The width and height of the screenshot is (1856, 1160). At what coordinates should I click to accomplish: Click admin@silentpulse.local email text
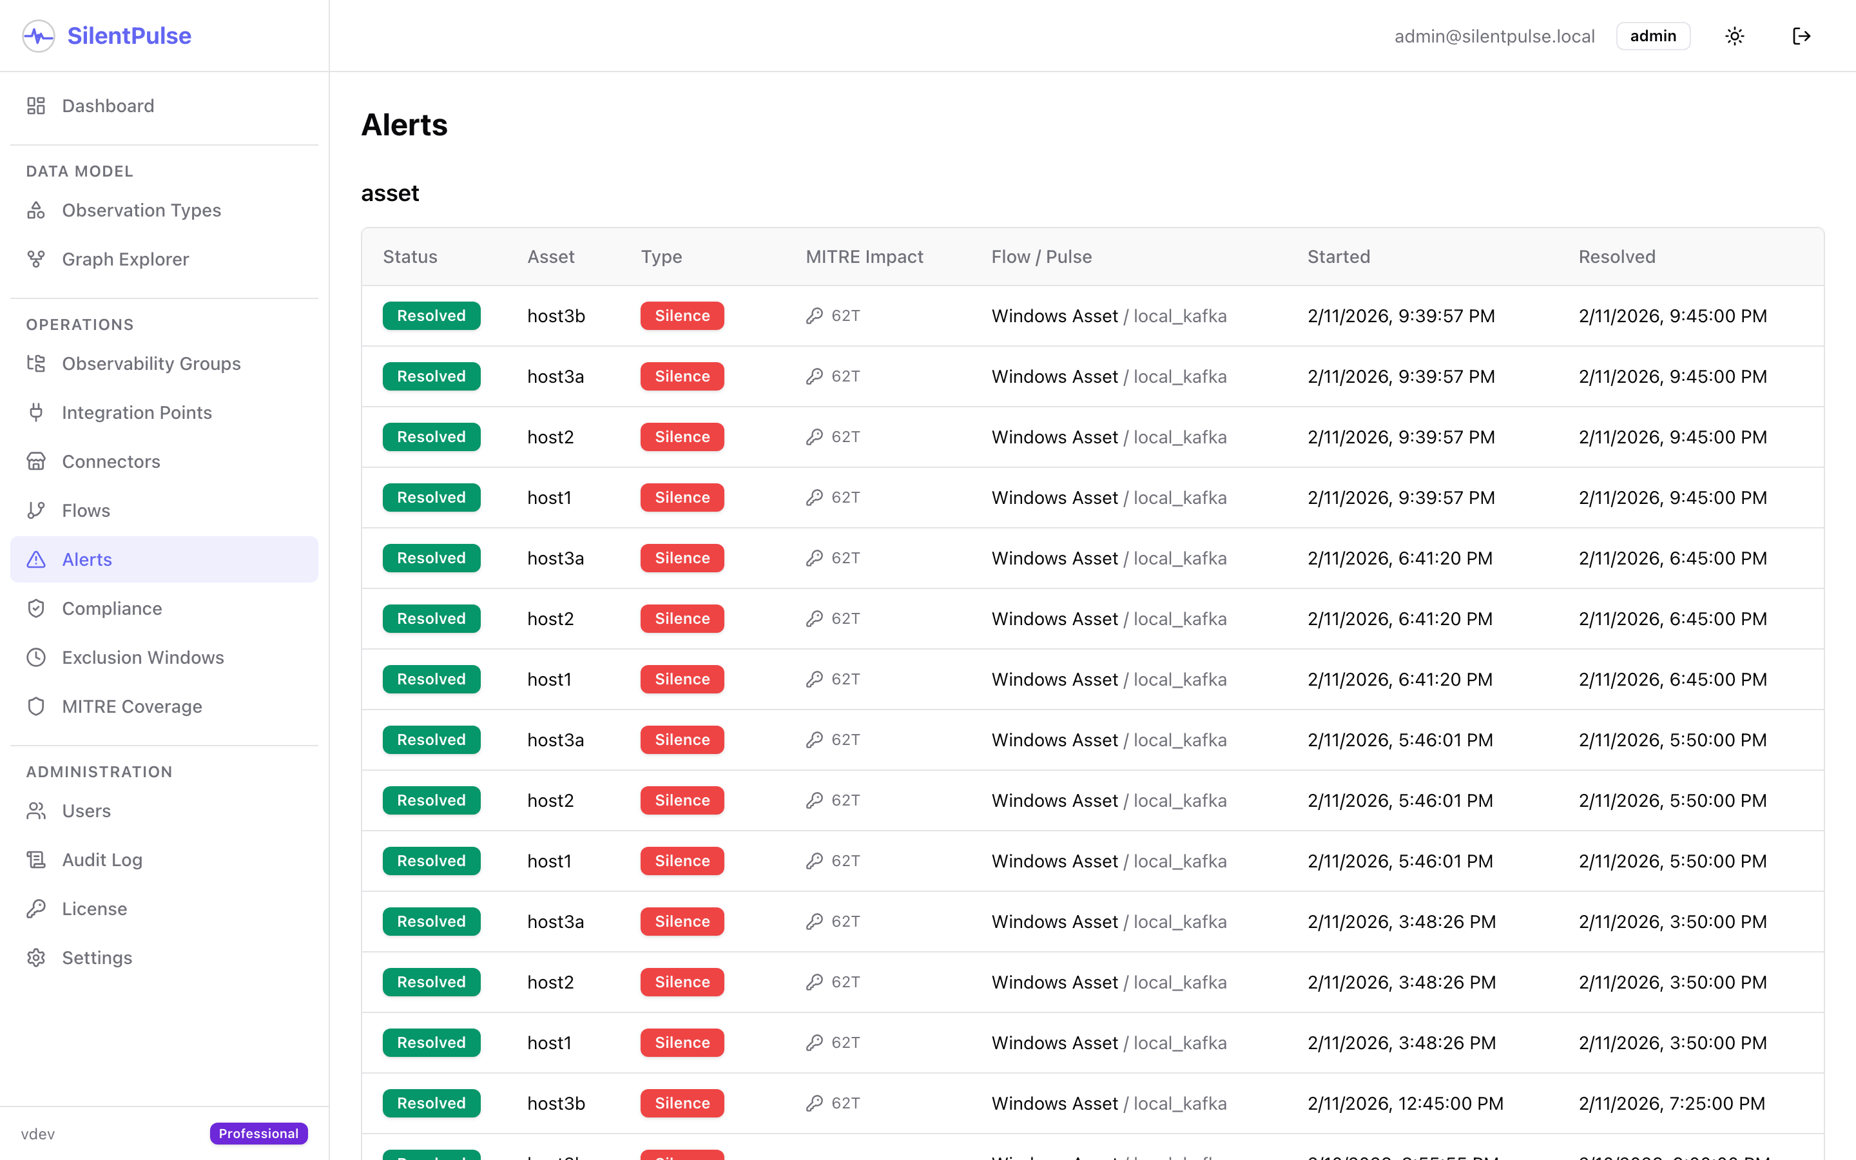click(1494, 36)
